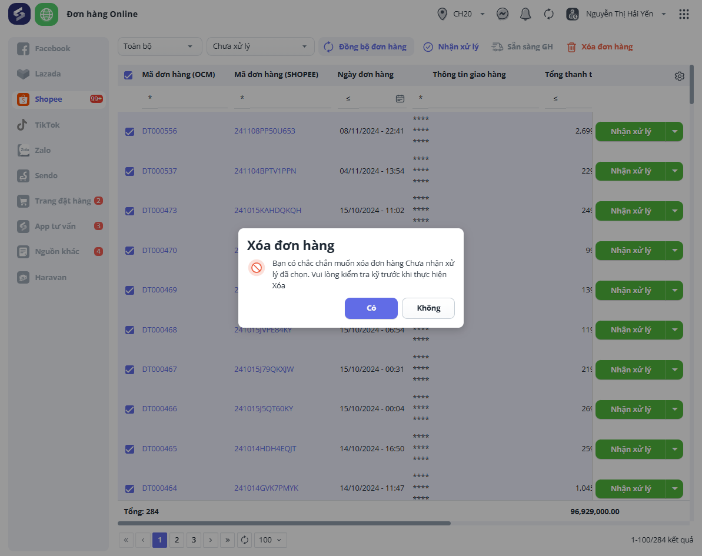
Task: Click Nhận xử lý toolbar button
Action: coord(451,46)
